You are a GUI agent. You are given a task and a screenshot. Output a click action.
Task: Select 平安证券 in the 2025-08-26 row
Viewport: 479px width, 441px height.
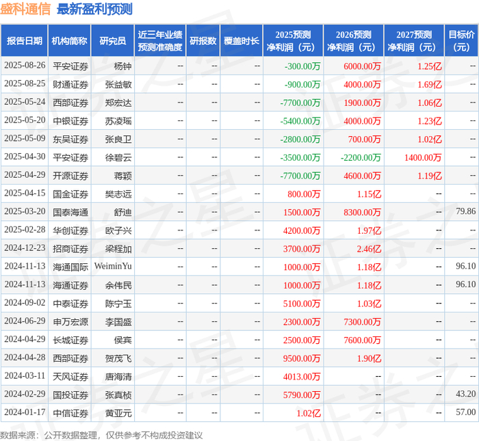pyautogui.click(x=70, y=66)
